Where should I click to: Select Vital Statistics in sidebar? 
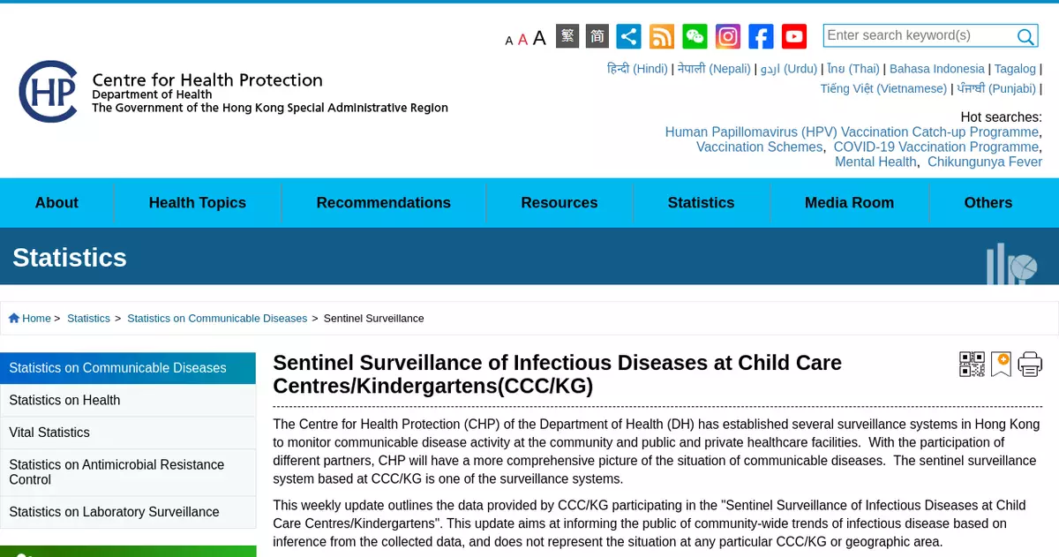[49, 433]
